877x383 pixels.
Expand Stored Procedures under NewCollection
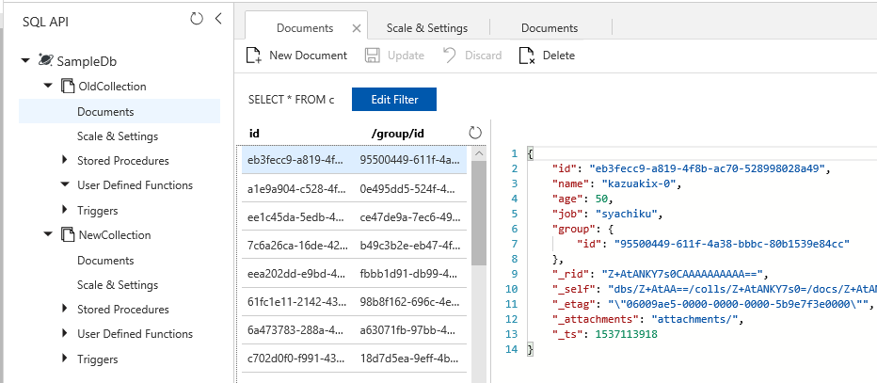click(65, 309)
